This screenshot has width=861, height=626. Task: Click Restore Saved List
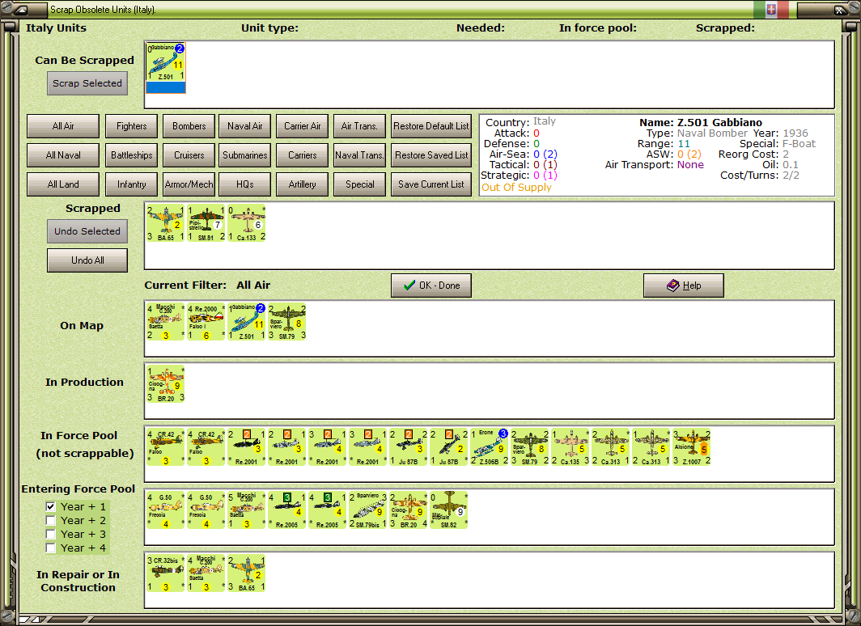point(431,155)
